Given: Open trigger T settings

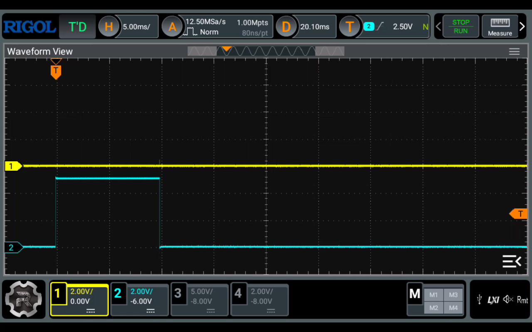Looking at the screenshot, I should [349, 27].
